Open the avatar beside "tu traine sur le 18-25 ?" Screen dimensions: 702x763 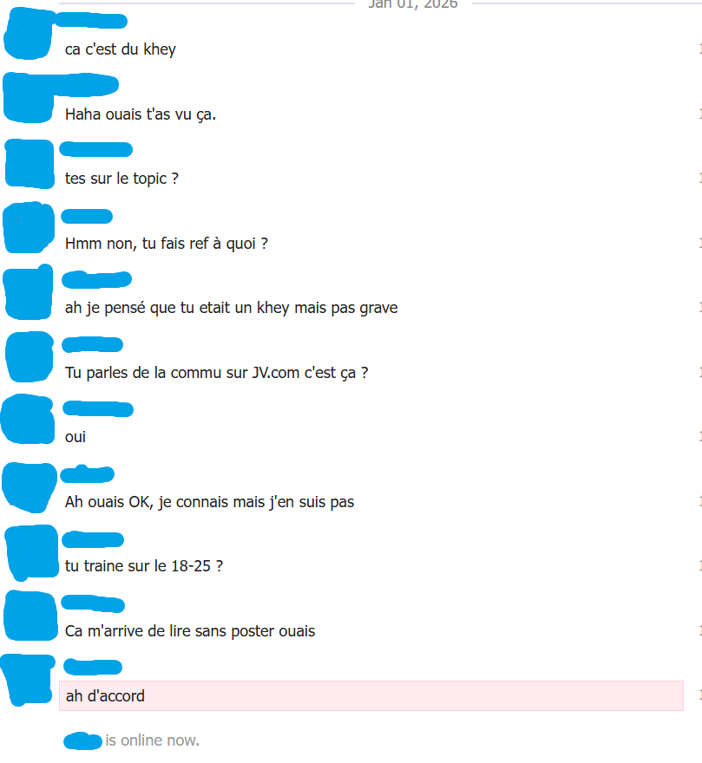(x=31, y=551)
